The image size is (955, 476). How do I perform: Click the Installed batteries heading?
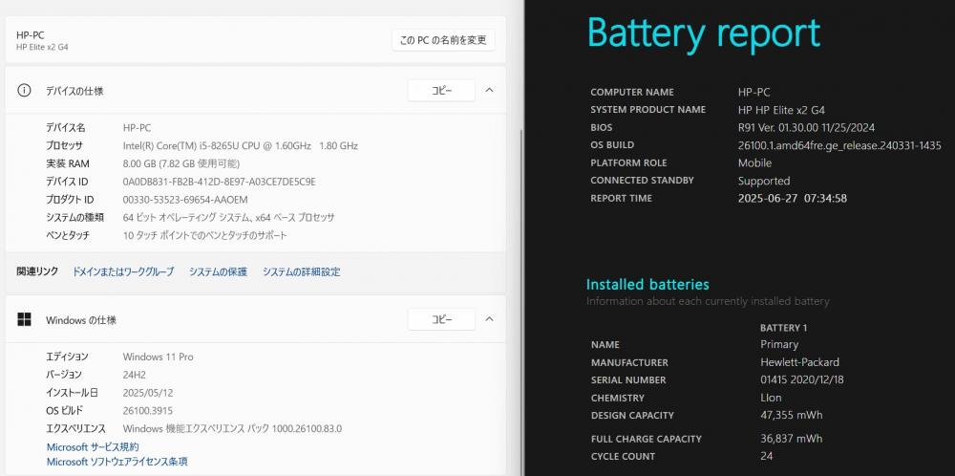(x=647, y=284)
